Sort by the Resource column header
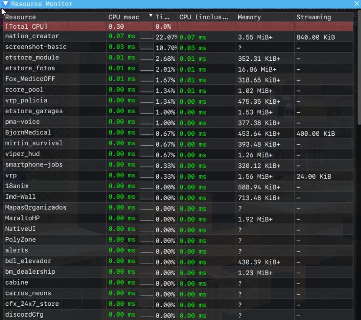Screen dimensions: 361x320 click(20, 17)
